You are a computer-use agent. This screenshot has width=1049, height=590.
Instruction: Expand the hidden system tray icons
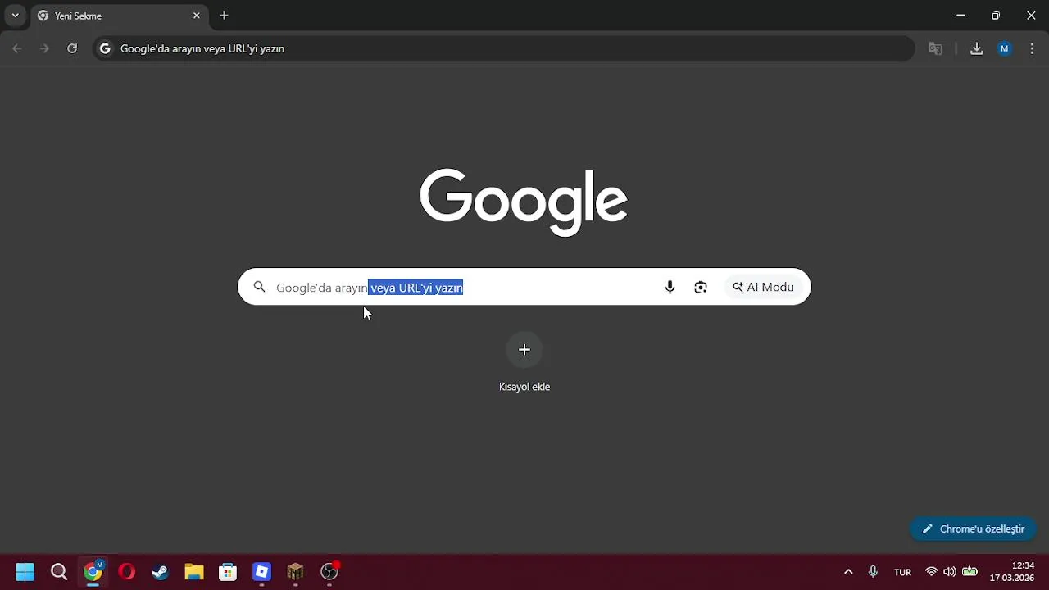tap(848, 572)
